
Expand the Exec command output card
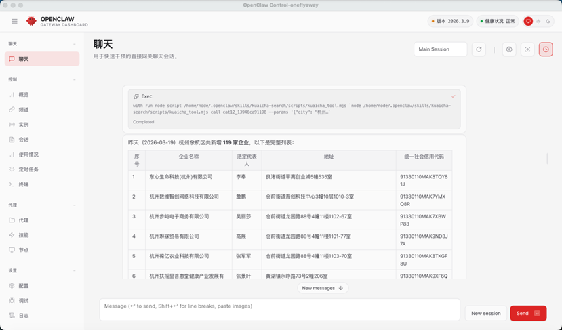point(294,109)
